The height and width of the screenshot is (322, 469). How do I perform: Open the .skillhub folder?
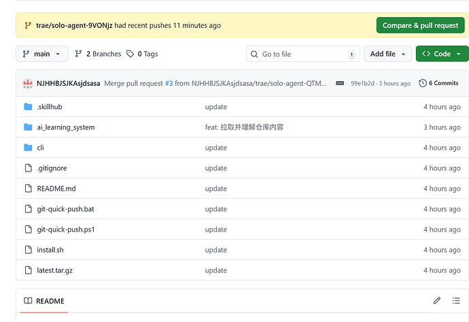50,107
